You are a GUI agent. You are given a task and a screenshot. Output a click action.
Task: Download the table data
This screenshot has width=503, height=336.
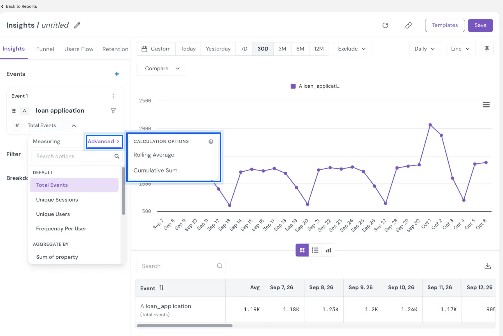click(x=488, y=266)
